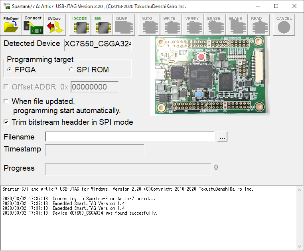Click the Spartan-7 board photo
The height and width of the screenshot is (251, 304).
tap(210, 76)
